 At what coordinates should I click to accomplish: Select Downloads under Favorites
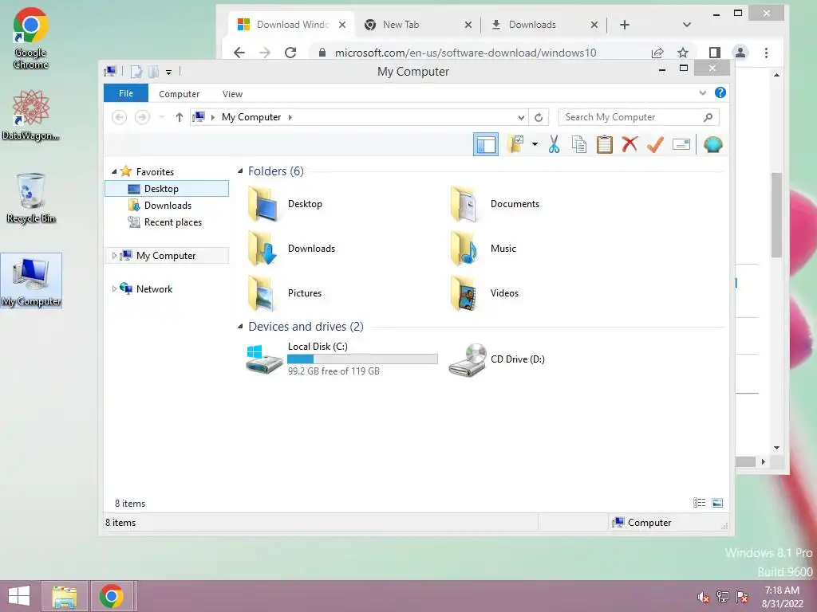point(167,205)
